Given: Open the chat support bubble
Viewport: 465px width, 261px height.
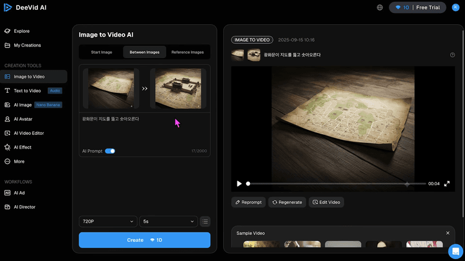Looking at the screenshot, I should point(456,251).
